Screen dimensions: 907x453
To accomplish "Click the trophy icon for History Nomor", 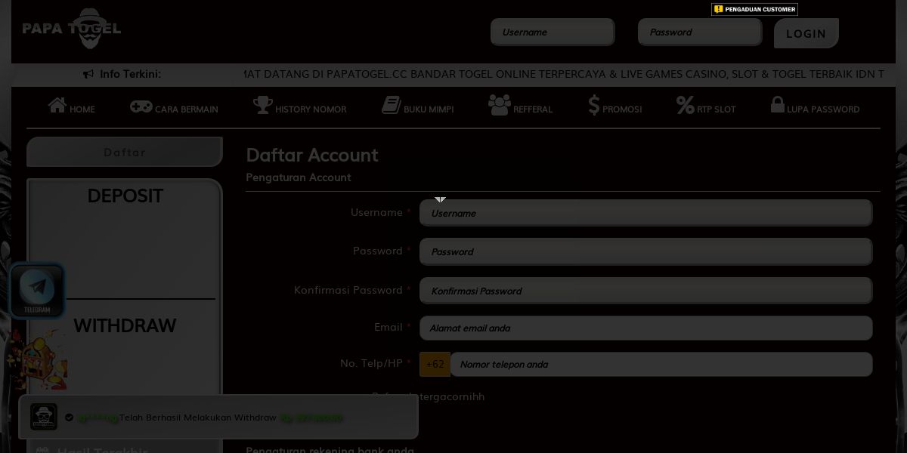I will click(262, 105).
